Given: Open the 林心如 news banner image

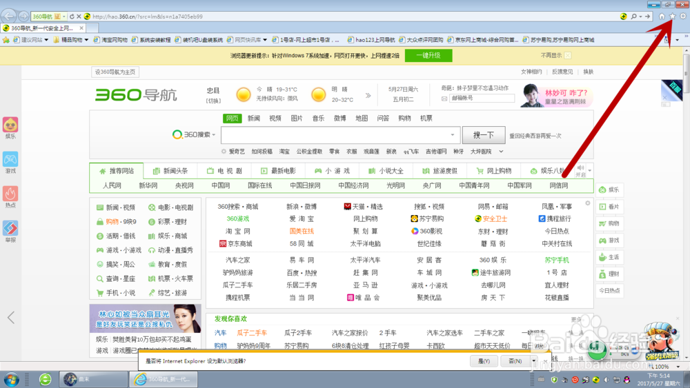Looking at the screenshot, I should pos(145,318).
